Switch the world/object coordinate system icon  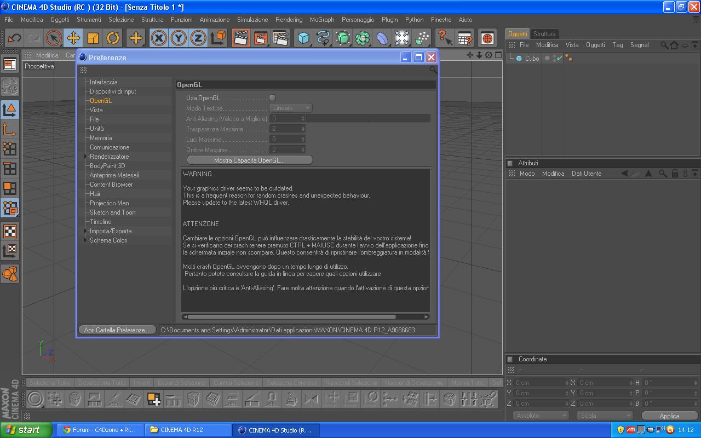tap(219, 38)
